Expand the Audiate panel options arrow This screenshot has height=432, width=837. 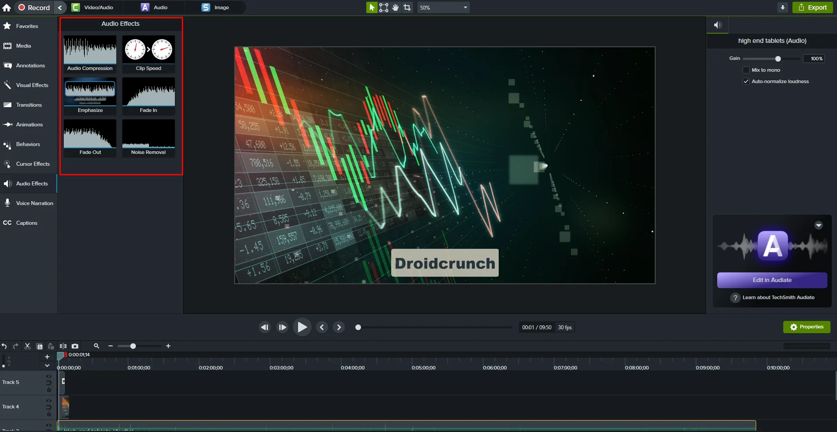819,226
